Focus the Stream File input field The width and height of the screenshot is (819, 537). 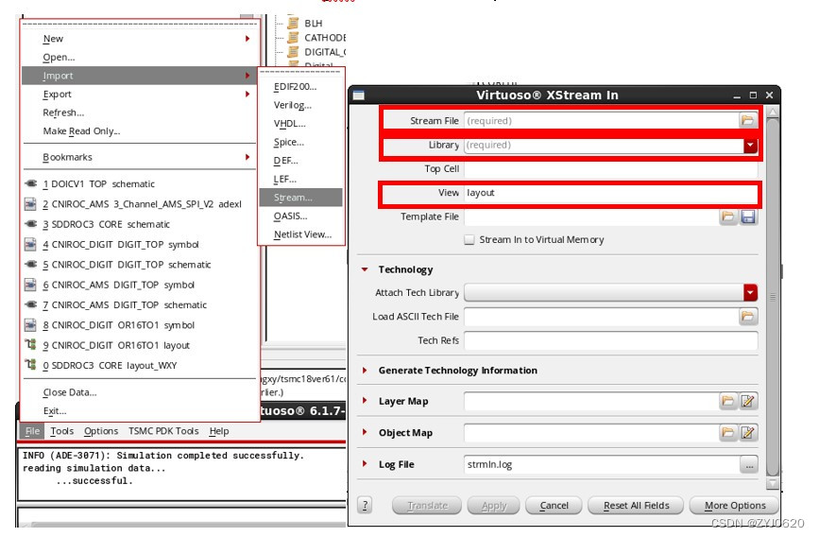[601, 121]
